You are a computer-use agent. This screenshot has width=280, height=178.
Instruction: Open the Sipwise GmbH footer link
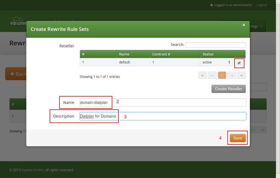(32, 170)
